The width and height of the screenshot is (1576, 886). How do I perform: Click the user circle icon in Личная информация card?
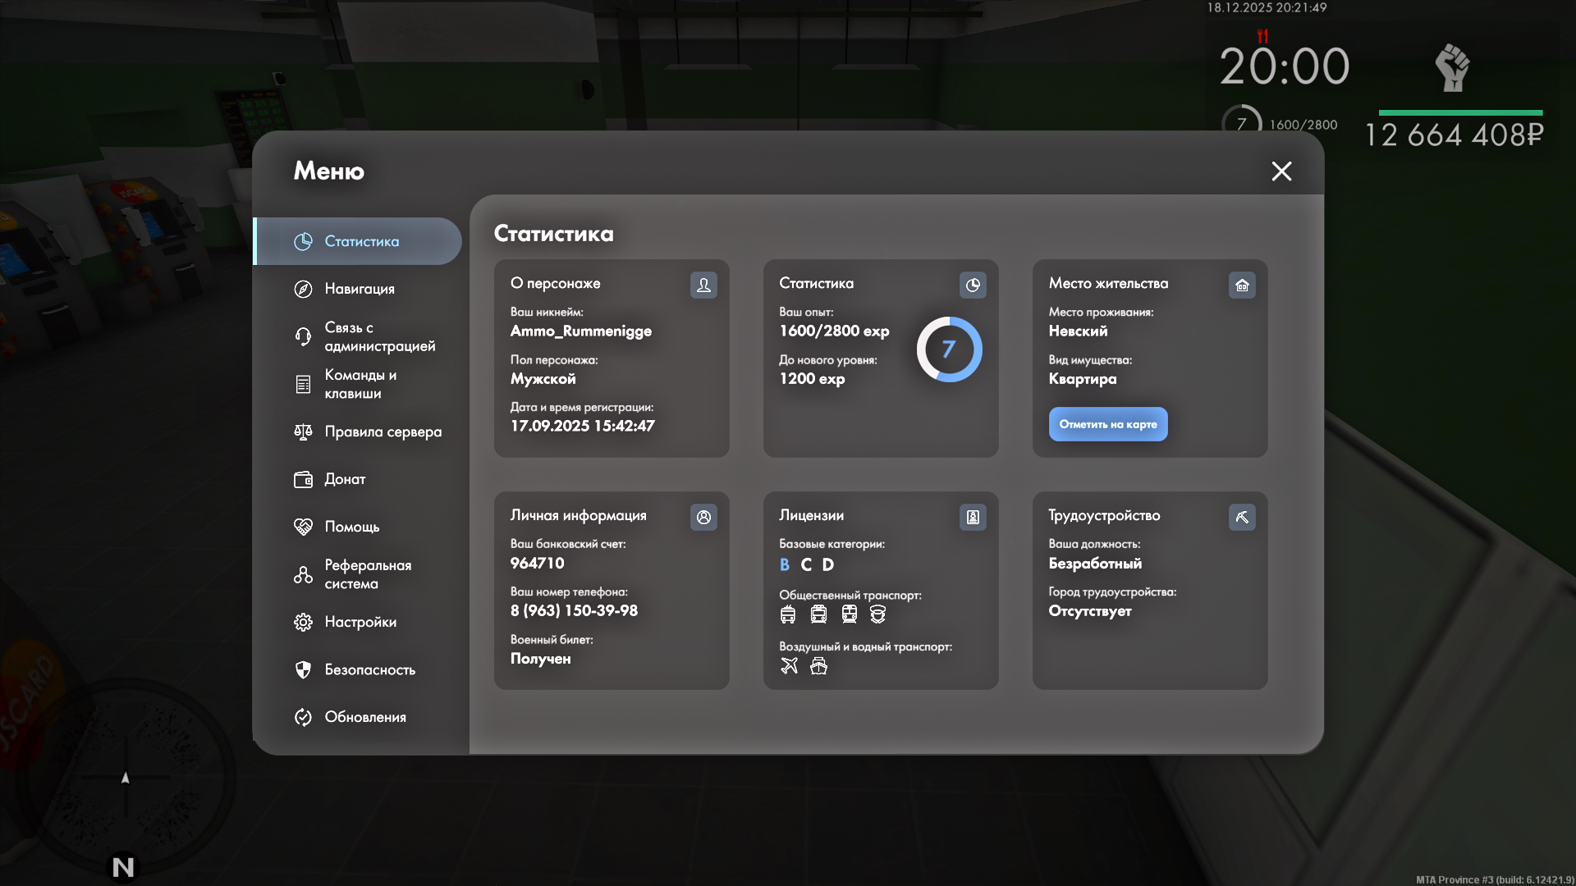[703, 517]
